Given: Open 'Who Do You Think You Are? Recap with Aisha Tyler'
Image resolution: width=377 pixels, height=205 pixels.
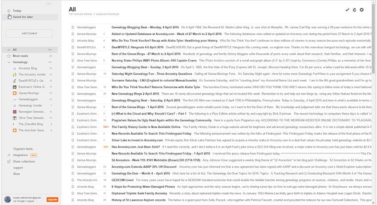Looking at the screenshot, I should click(x=164, y=41).
